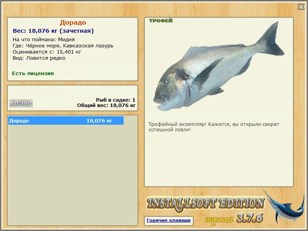Click the Трофейный экземпляр description text

pyautogui.click(x=214, y=127)
